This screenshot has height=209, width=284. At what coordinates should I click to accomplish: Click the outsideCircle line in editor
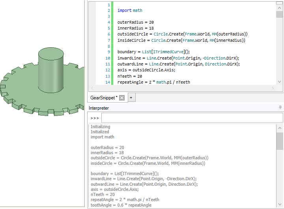click(x=182, y=34)
